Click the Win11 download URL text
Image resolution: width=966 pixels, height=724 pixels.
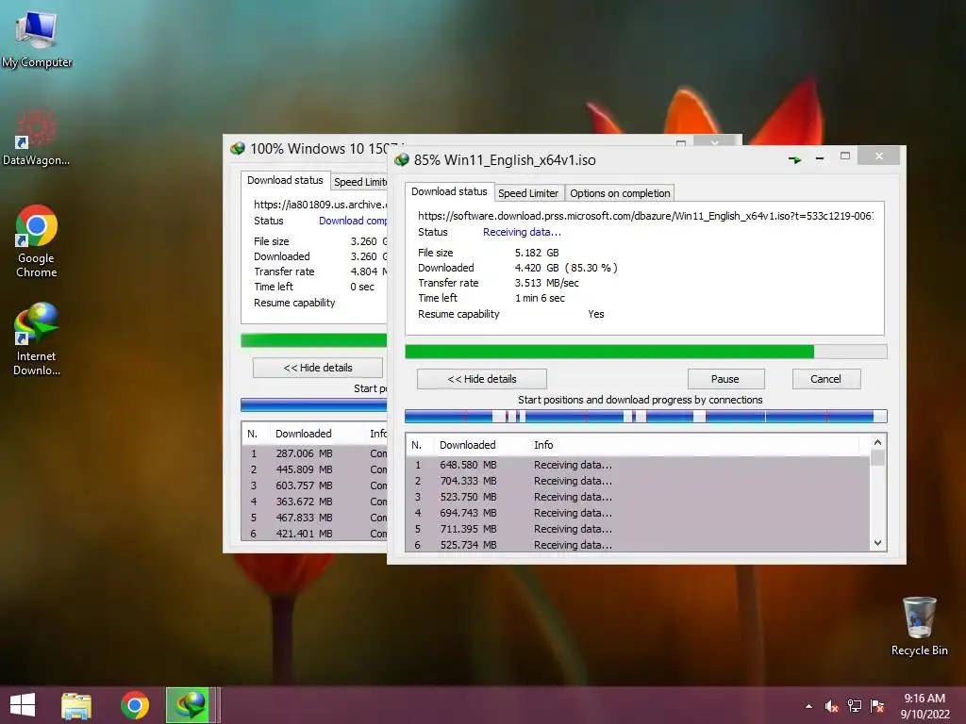(x=645, y=216)
